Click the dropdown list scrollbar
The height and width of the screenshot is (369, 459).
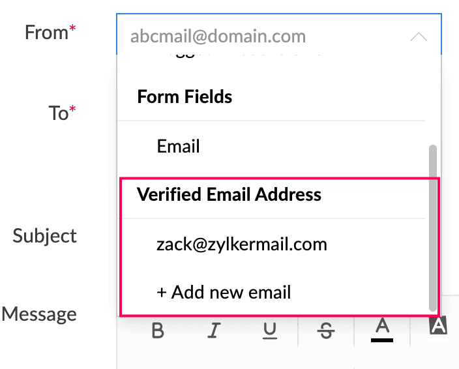pos(433,228)
